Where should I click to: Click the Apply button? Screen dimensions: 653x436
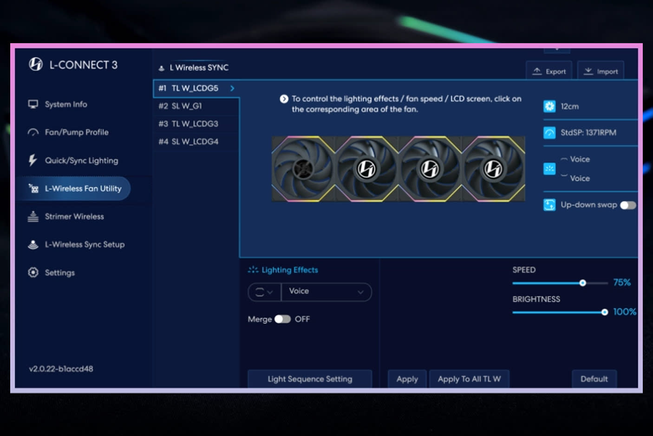(x=407, y=379)
